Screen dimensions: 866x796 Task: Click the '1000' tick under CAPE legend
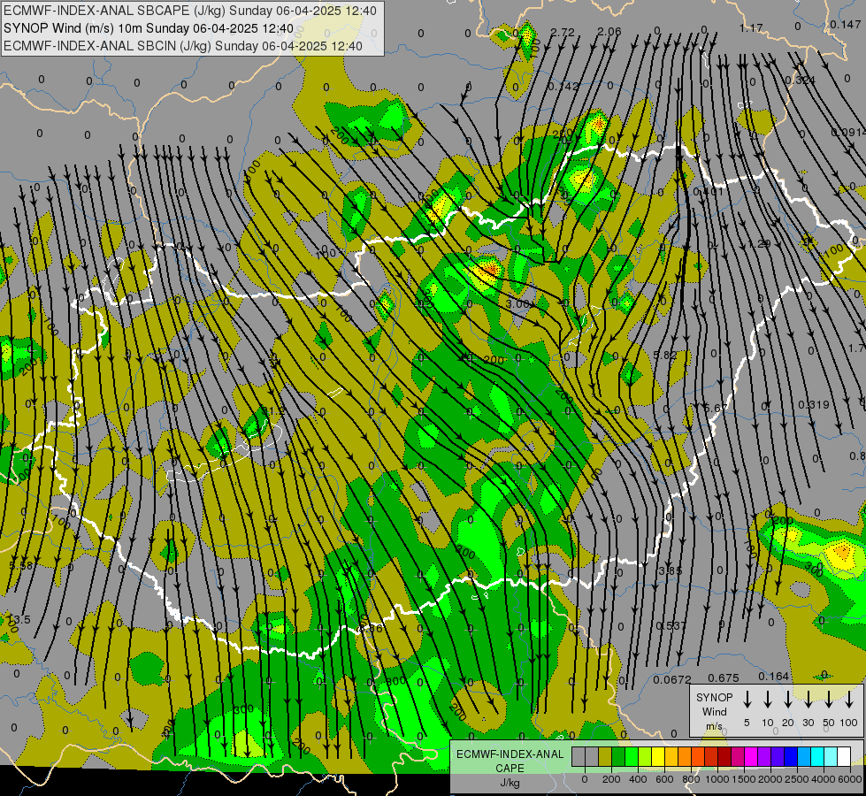tap(717, 779)
